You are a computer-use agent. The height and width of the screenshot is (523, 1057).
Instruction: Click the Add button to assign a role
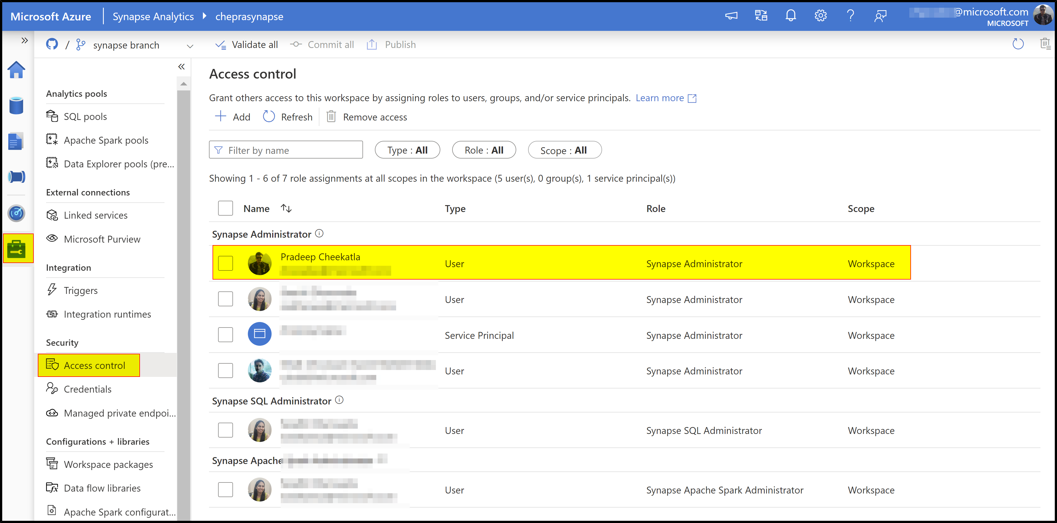coord(233,117)
